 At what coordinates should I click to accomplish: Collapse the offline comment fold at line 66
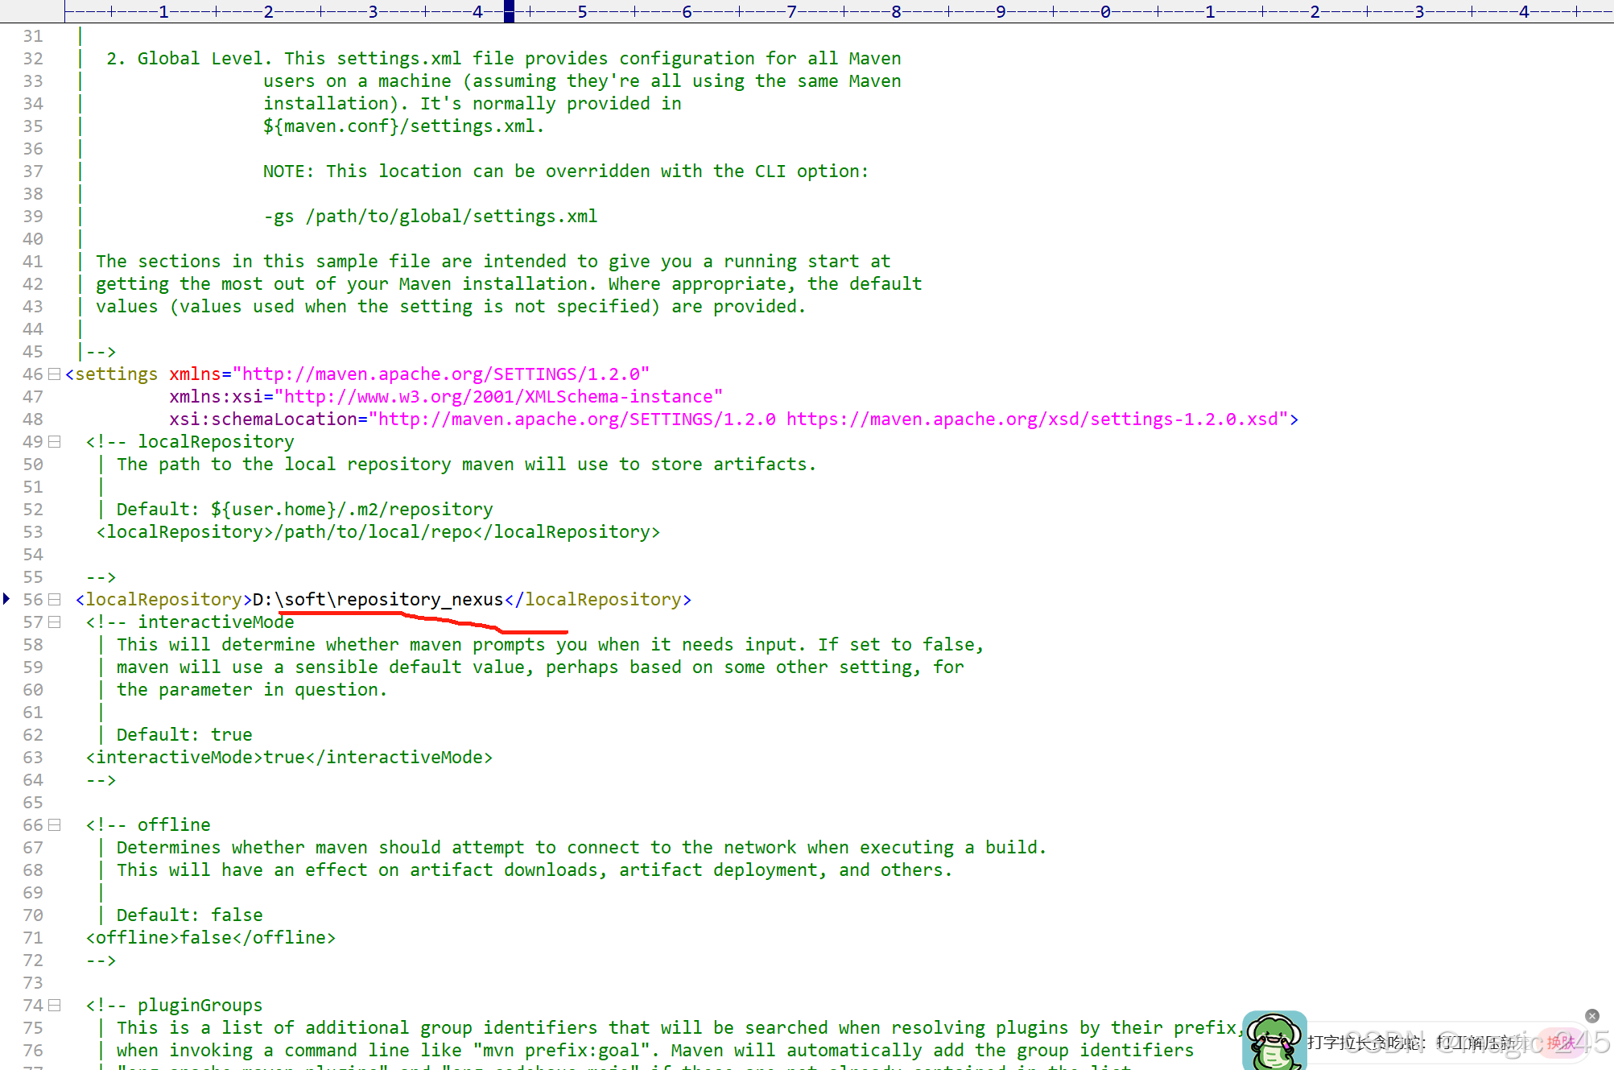click(x=54, y=824)
